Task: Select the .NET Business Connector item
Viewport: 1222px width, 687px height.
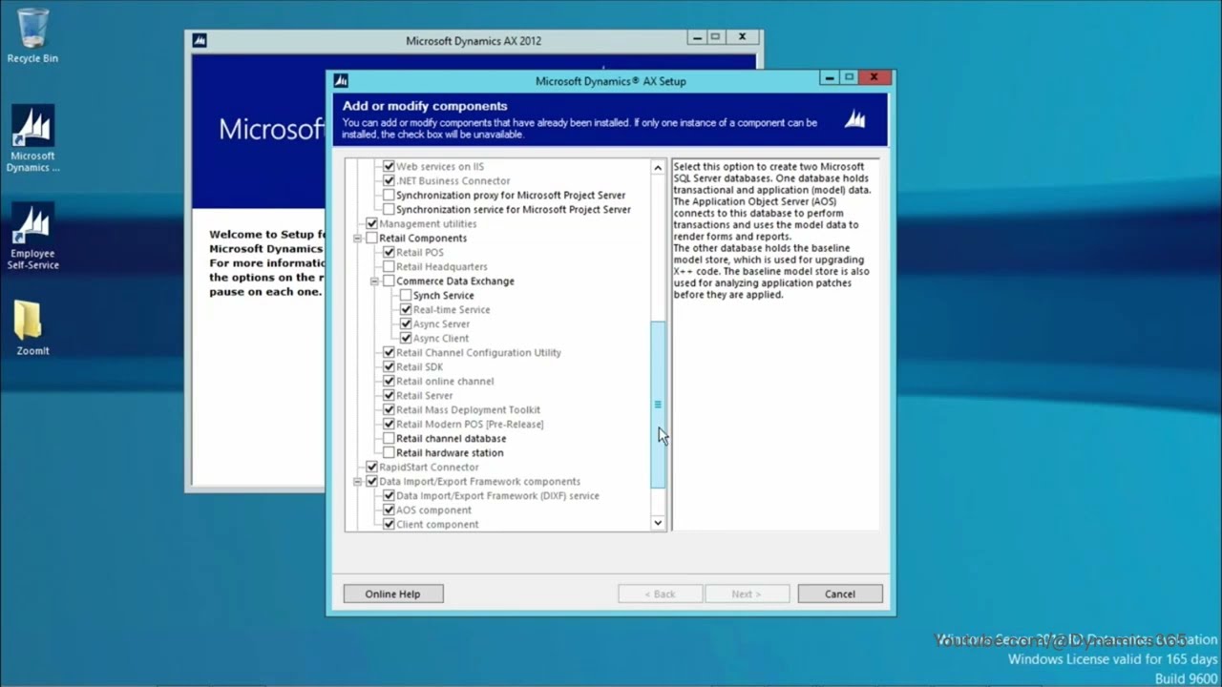Action: (x=453, y=181)
